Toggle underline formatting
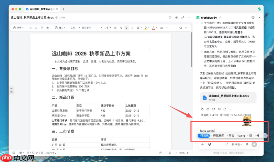274x162 pixels. click(x=138, y=27)
